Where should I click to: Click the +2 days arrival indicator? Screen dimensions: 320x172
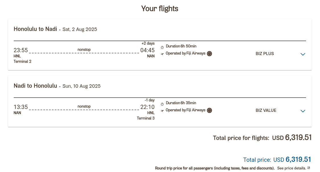pyautogui.click(x=148, y=43)
